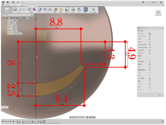Viewport: 166px width, 125px height.
Task: Click the Create Sketch icon in toolbar
Action: 15,9
